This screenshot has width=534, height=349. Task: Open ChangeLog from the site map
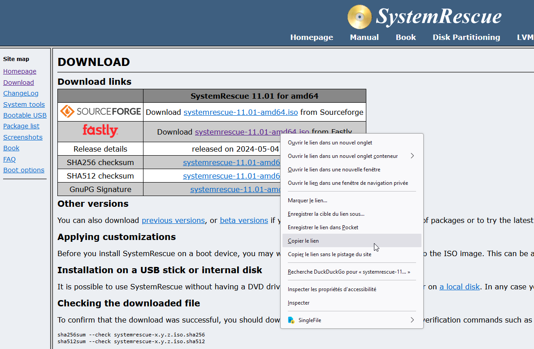click(x=21, y=93)
